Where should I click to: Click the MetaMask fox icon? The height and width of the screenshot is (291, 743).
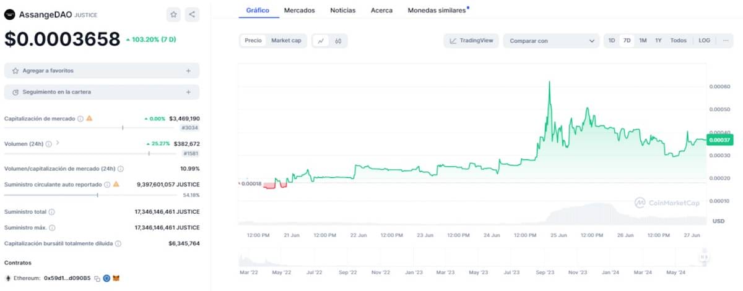(x=116, y=279)
